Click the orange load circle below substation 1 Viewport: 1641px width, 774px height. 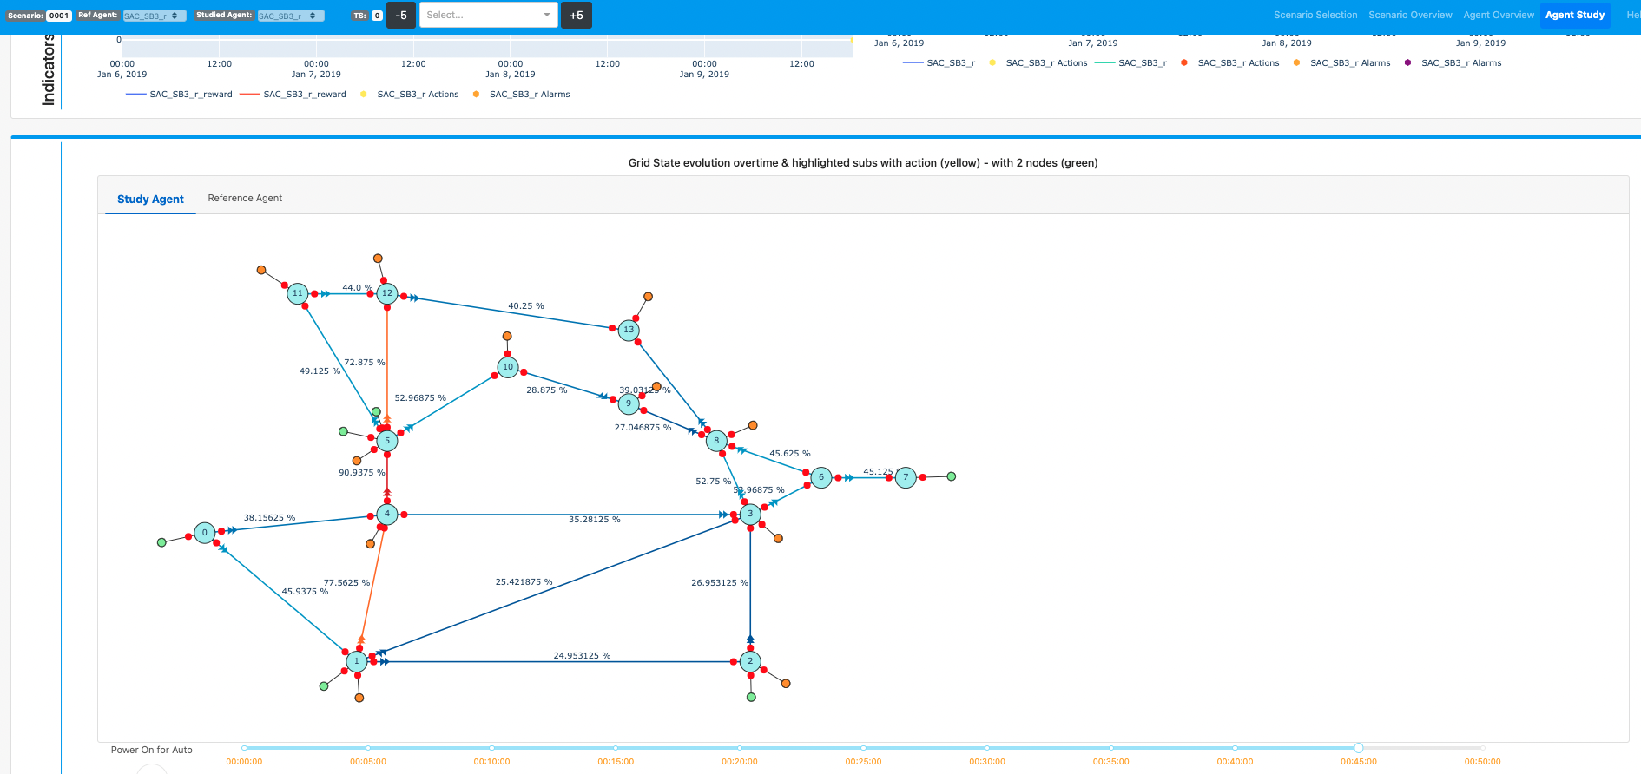pyautogui.click(x=359, y=698)
